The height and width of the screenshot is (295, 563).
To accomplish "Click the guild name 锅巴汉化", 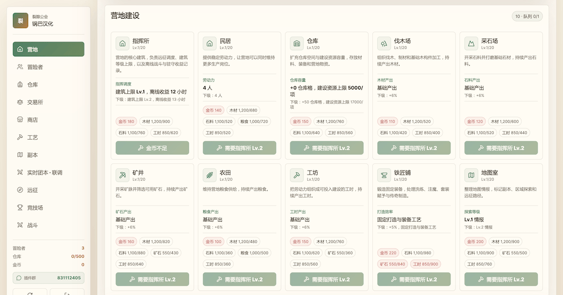I will point(43,24).
